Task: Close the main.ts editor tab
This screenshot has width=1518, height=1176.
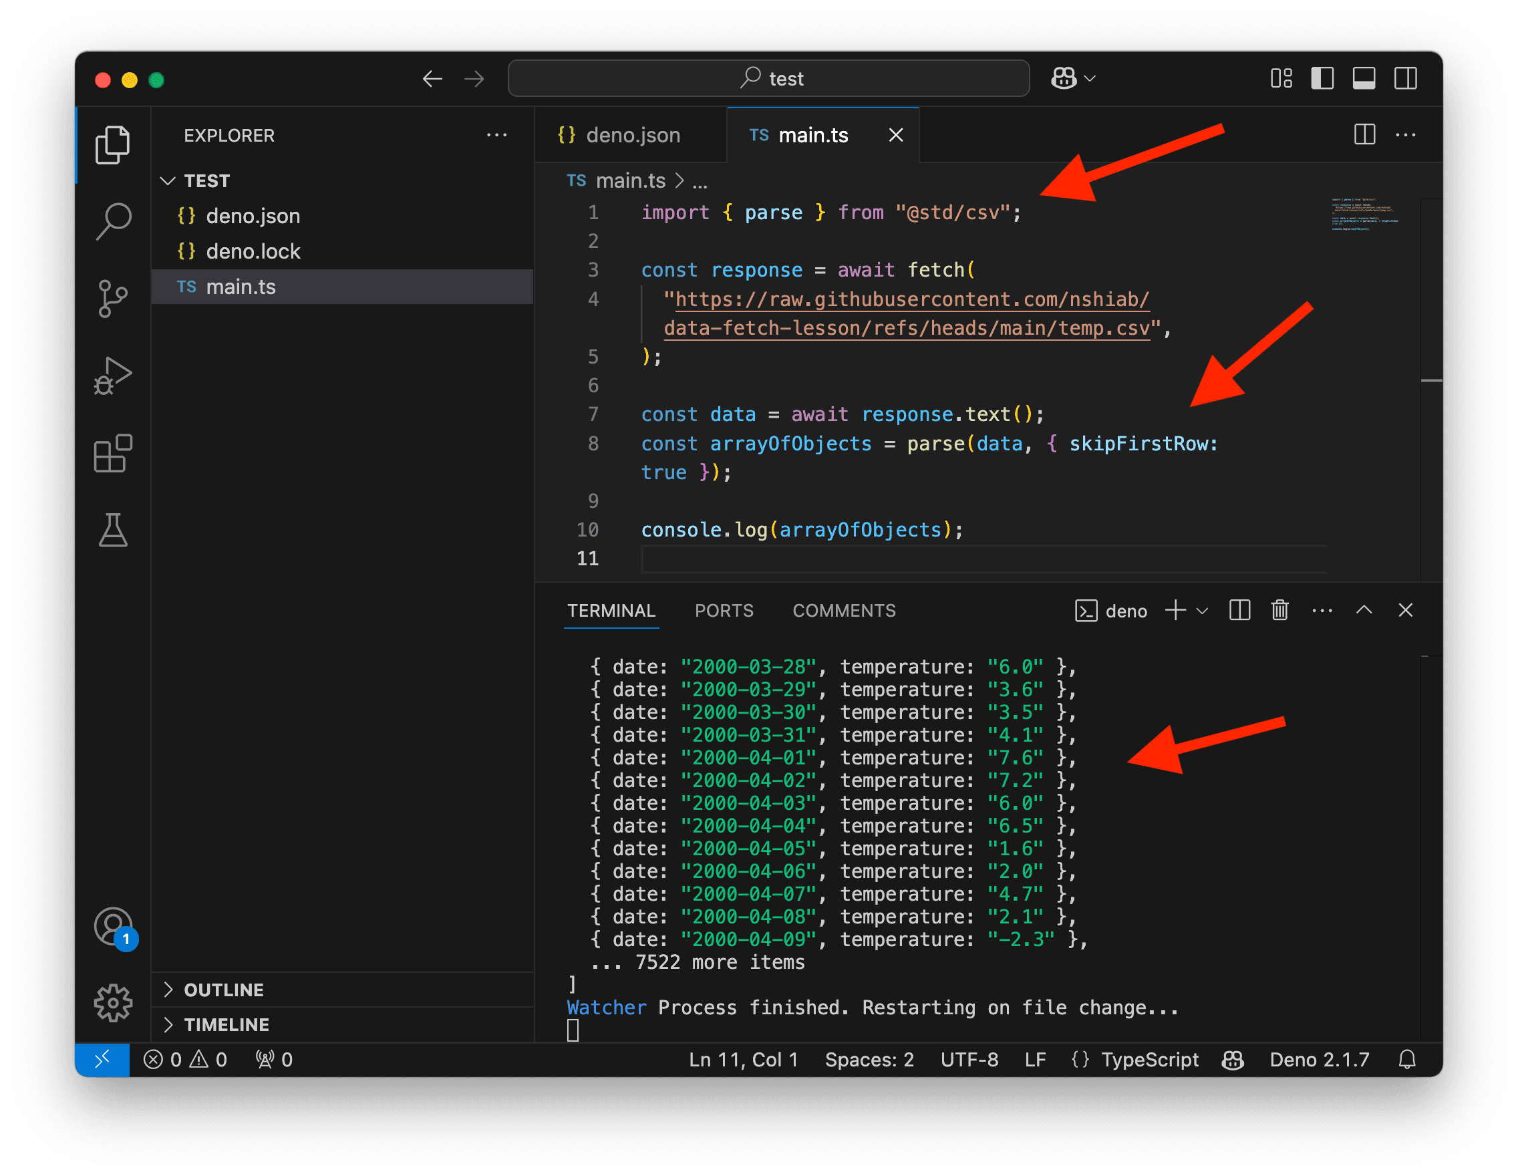Action: click(896, 135)
